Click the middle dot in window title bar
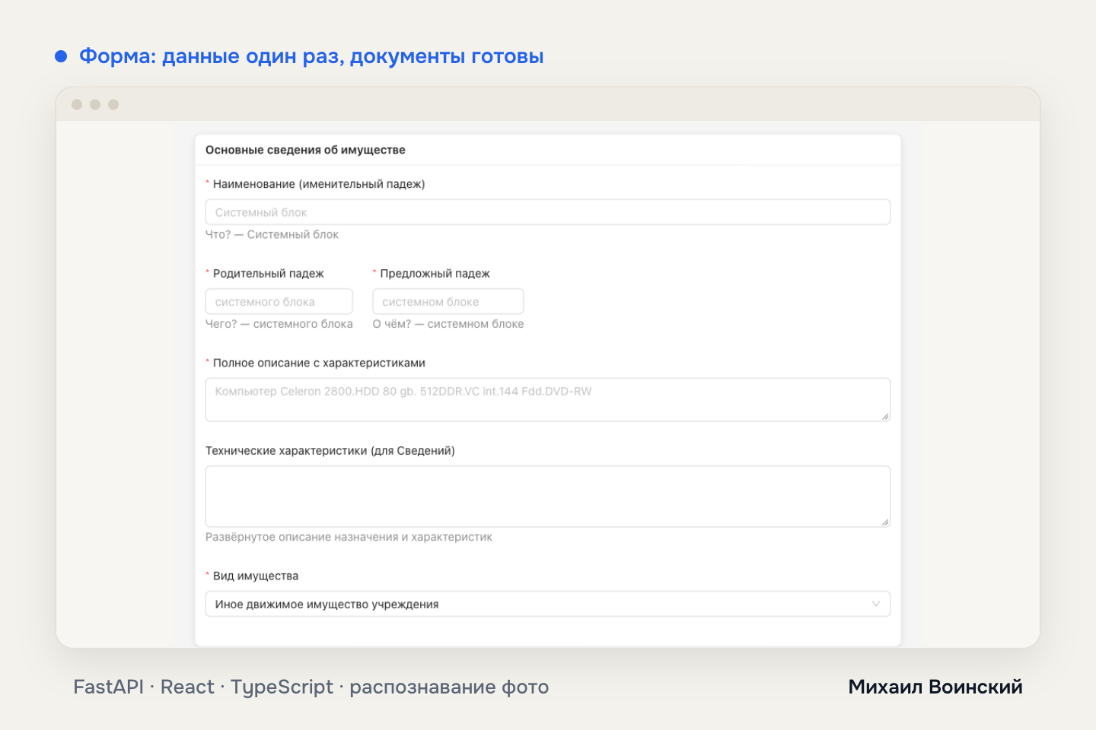The image size is (1096, 730). tap(95, 104)
